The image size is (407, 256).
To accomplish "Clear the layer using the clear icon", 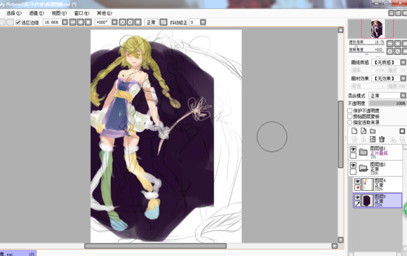I will (373, 140).
